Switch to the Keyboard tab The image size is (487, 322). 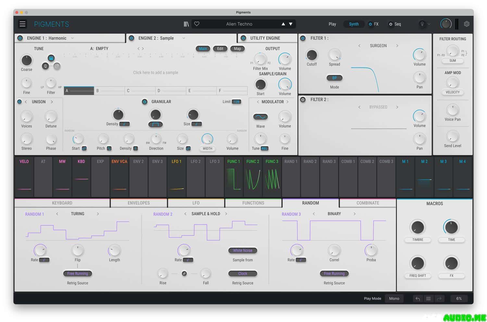click(x=62, y=203)
